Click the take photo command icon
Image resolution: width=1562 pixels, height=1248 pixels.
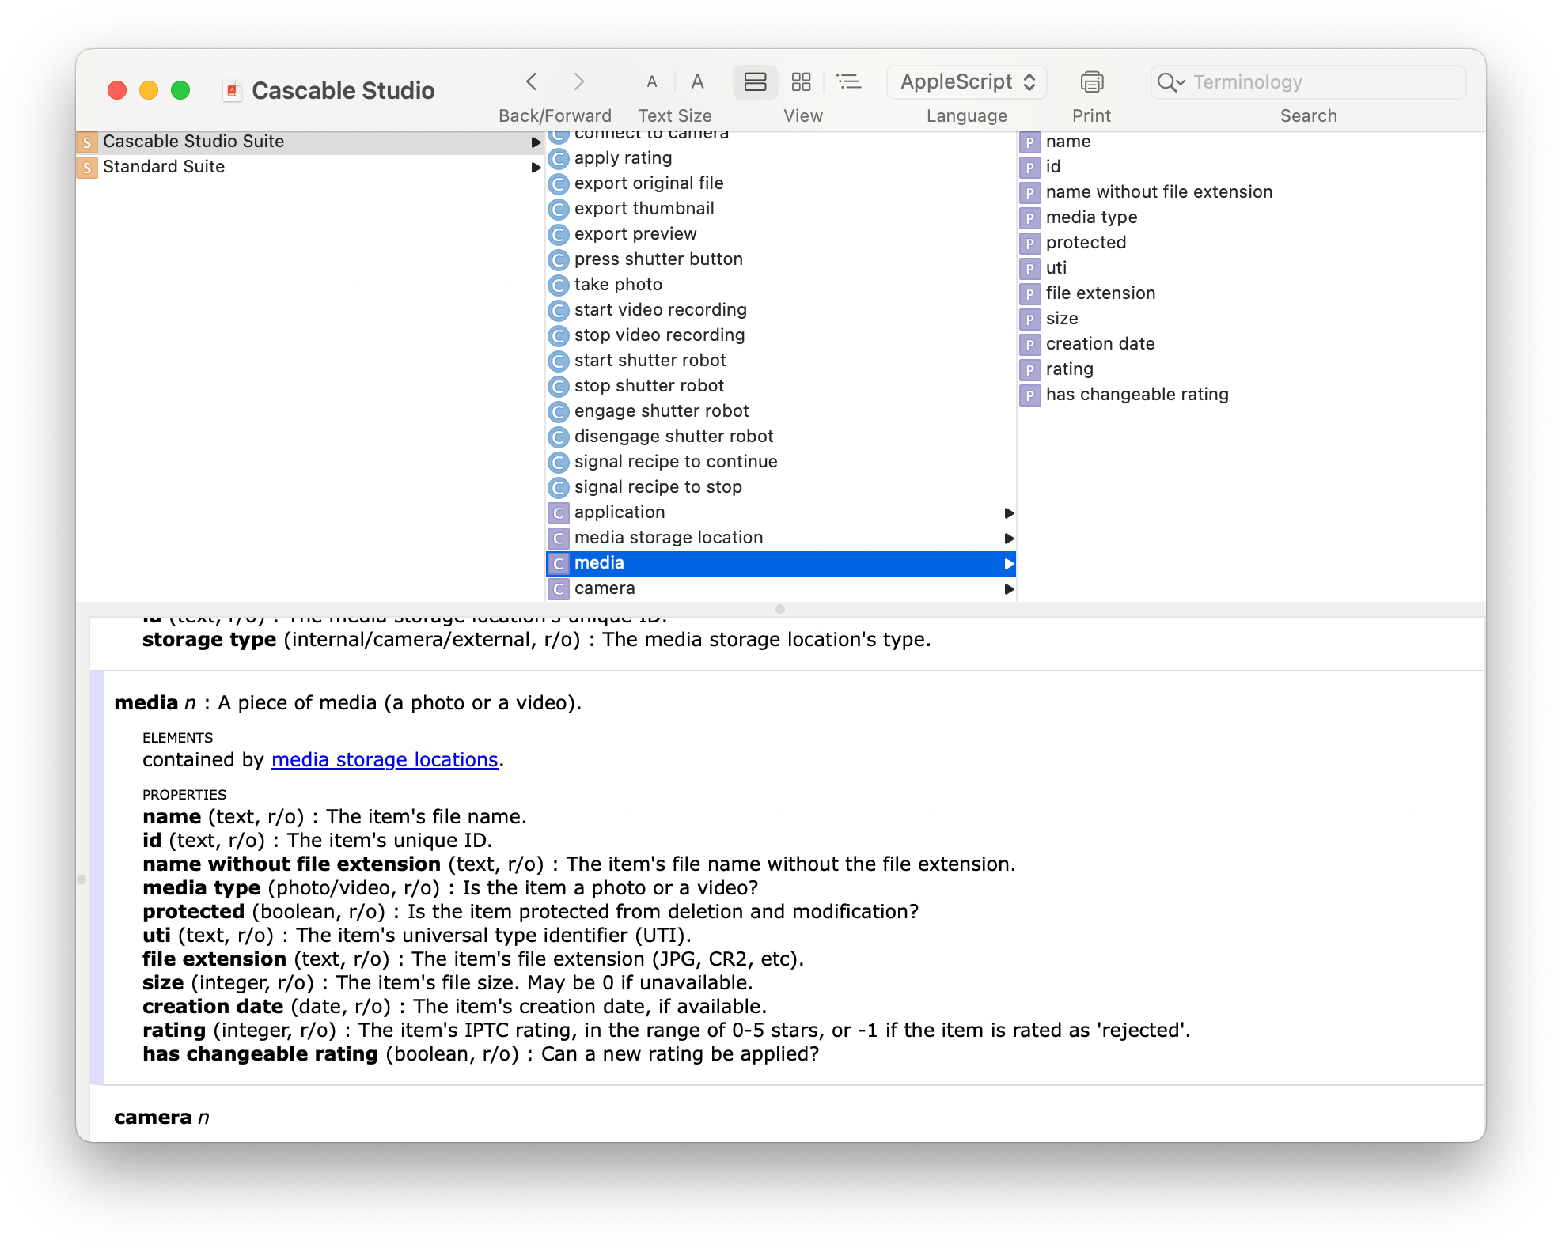coord(559,286)
